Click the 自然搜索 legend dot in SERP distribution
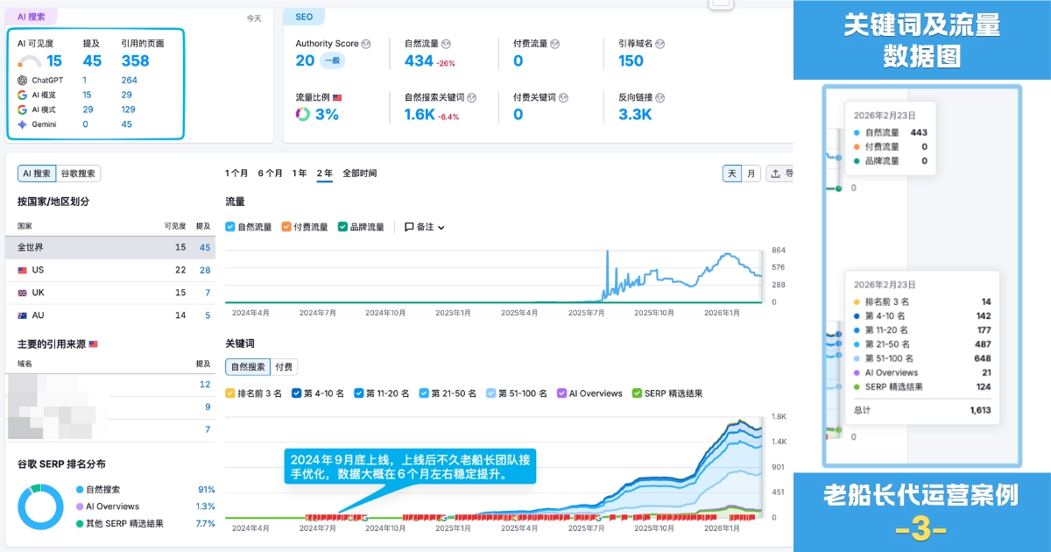Viewport: 1051px width, 552px height. tap(80, 490)
